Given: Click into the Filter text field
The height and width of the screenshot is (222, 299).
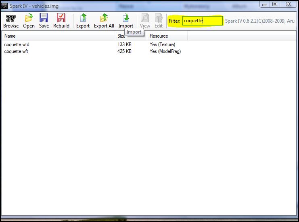Looking at the screenshot, I should [202, 21].
